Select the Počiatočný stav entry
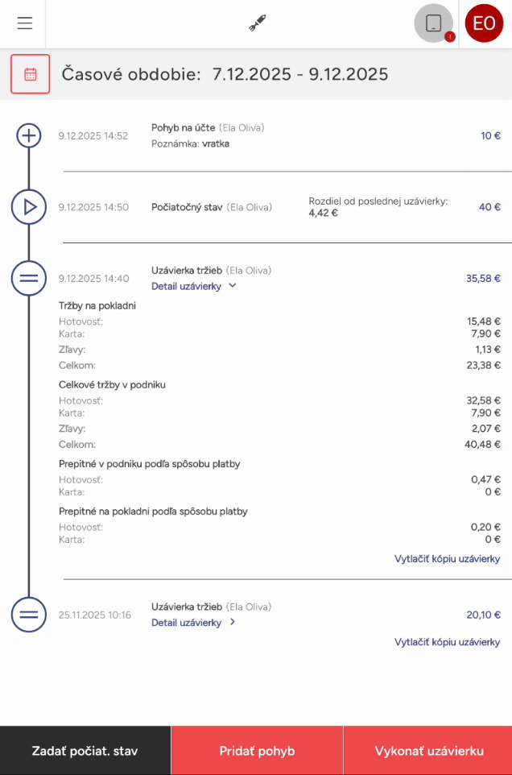This screenshot has height=775, width=512. tap(188, 207)
